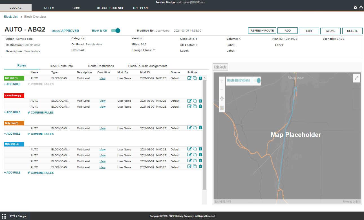Open View condition for Only Use rule
Image resolution: width=364 pixels, height=220 pixels.
[103, 128]
